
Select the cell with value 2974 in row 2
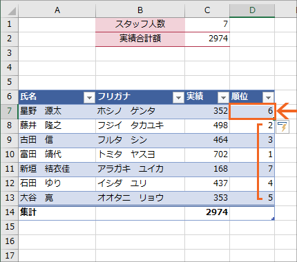tap(207, 39)
